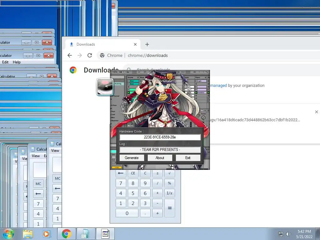Open the About dialog in the keygen

click(160, 158)
